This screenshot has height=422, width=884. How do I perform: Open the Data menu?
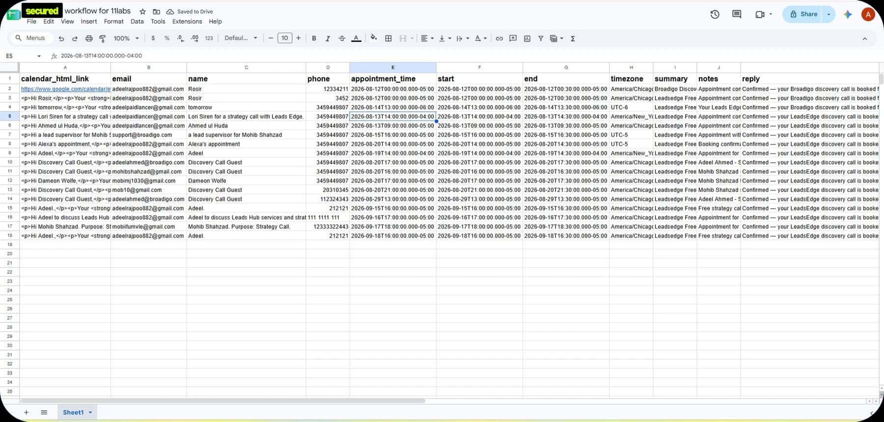137,22
